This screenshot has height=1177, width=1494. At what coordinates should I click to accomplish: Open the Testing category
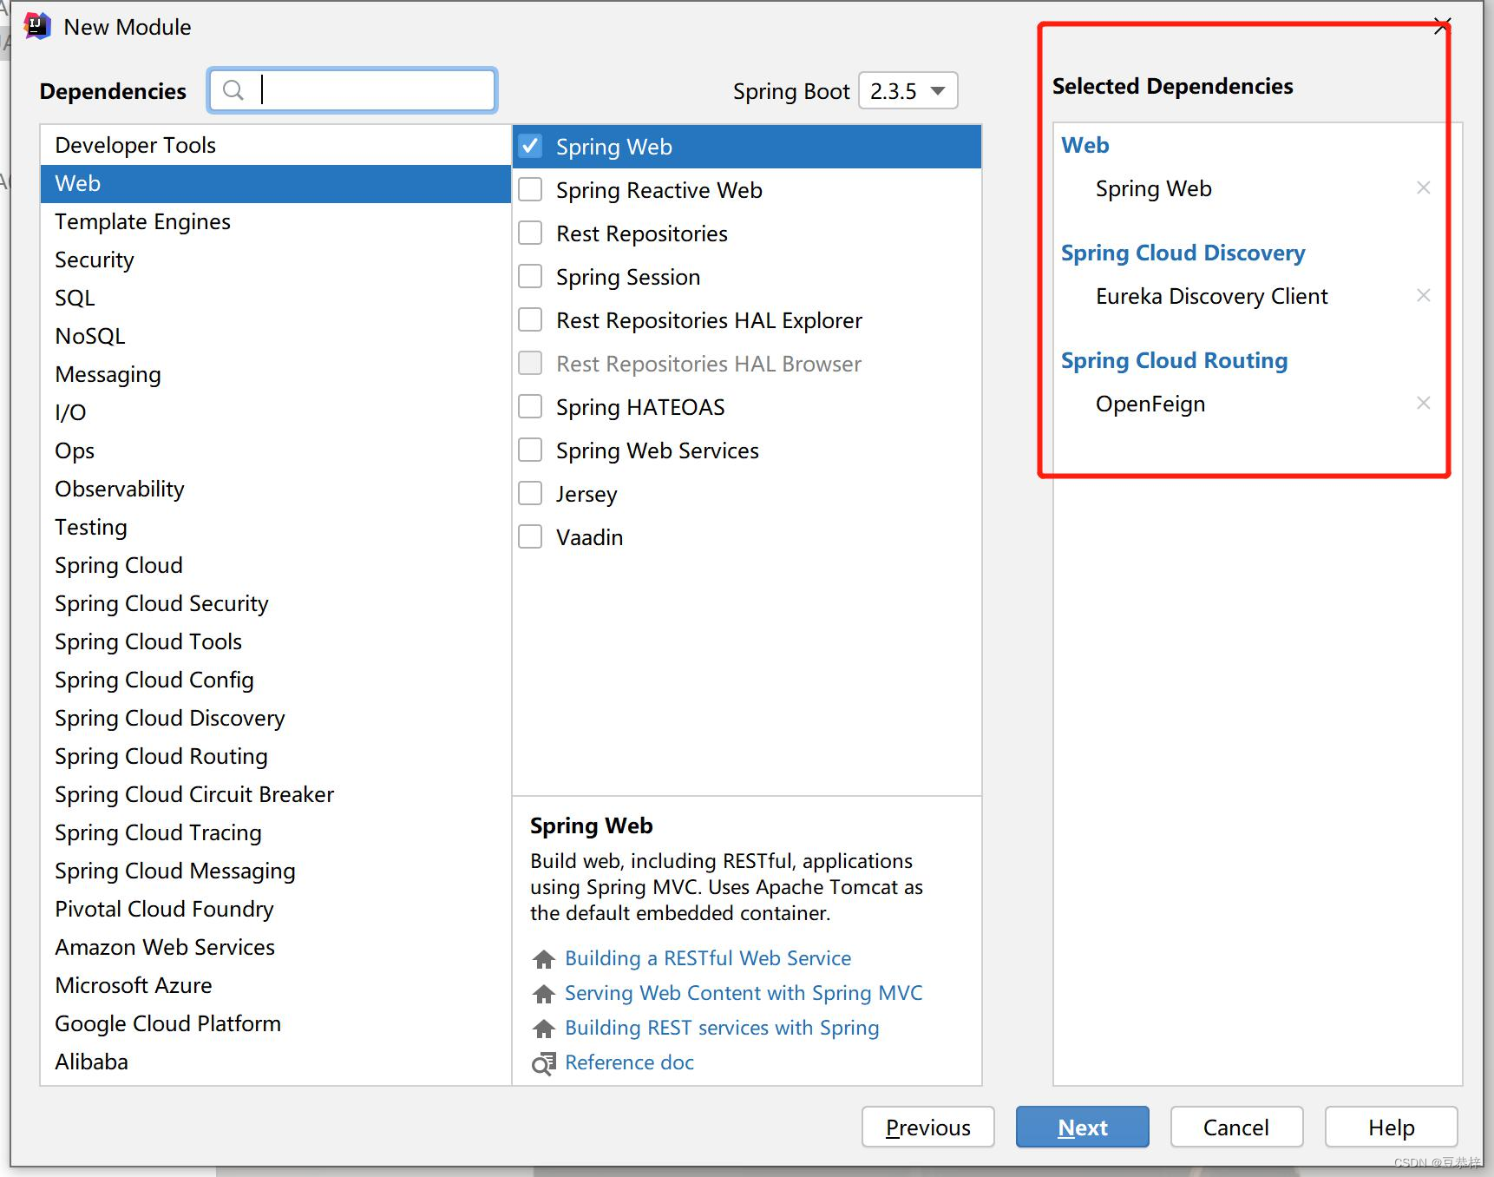275,527
